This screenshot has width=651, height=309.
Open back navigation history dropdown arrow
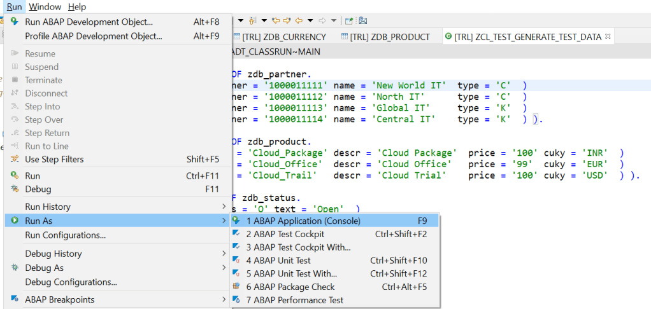pos(310,21)
